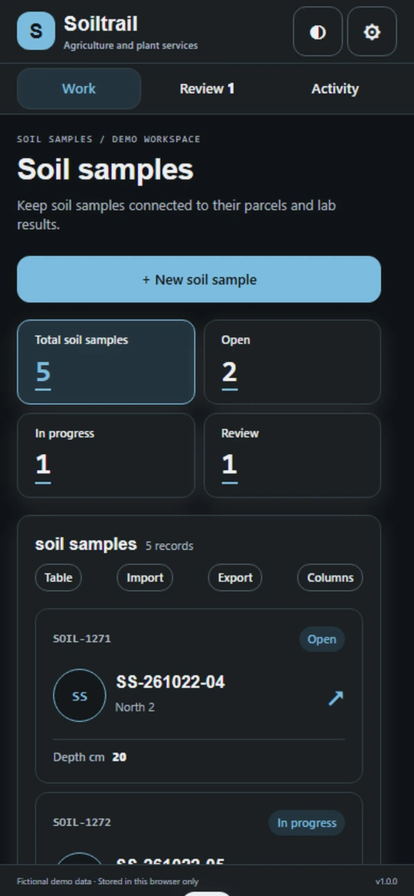Click the Agriculture and plant services tagline

[130, 46]
